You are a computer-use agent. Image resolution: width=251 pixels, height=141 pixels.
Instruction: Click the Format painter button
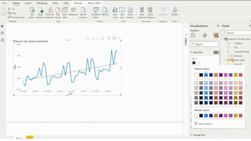(16, 17)
